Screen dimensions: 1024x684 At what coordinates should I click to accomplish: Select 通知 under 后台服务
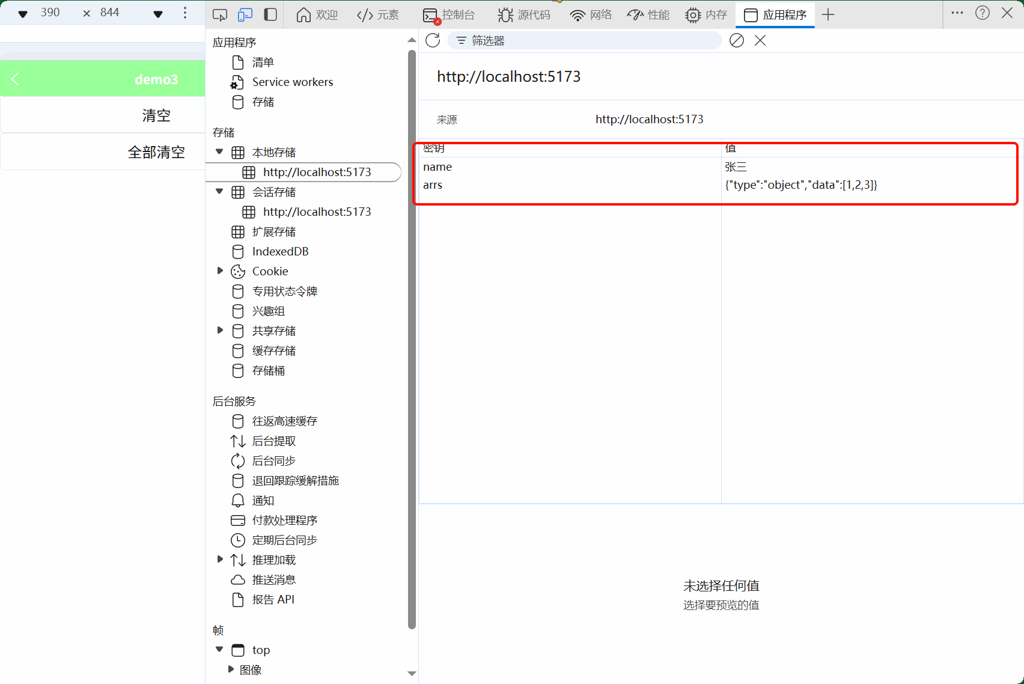coord(263,500)
